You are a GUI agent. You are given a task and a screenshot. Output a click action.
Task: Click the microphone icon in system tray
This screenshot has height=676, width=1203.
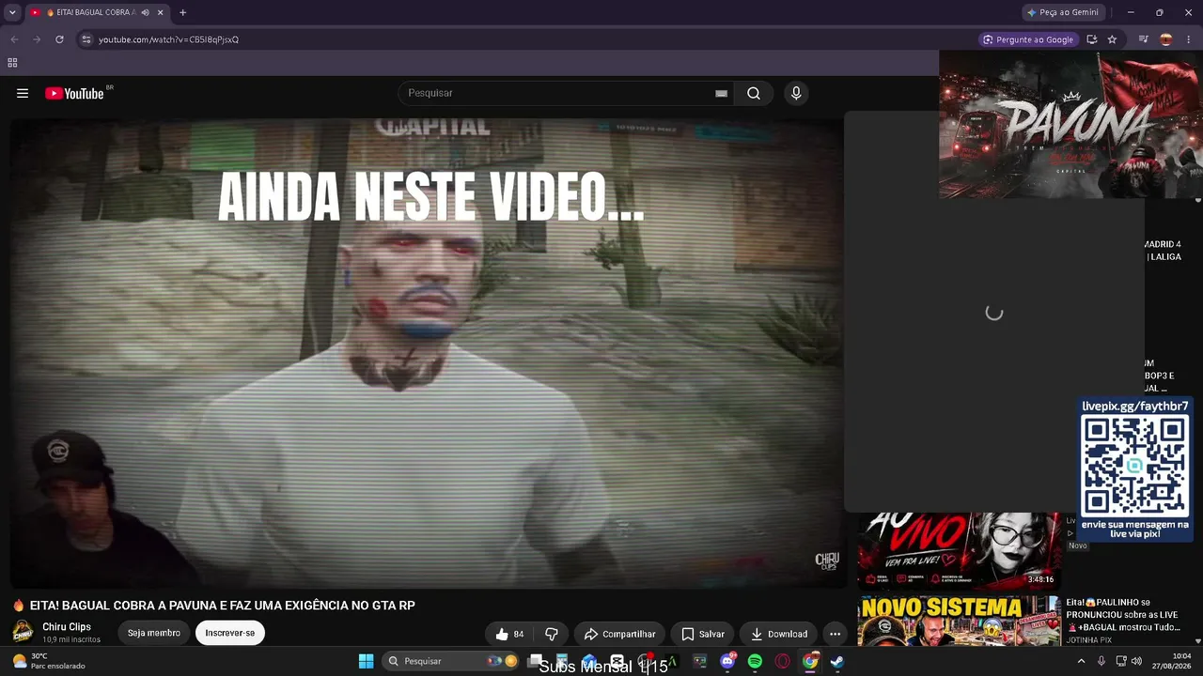point(1101,661)
